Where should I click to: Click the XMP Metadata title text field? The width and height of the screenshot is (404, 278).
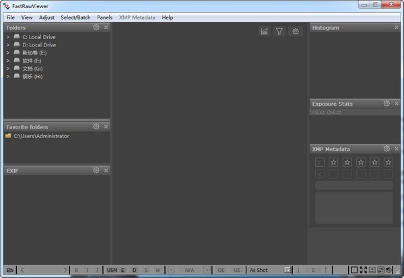click(353, 185)
